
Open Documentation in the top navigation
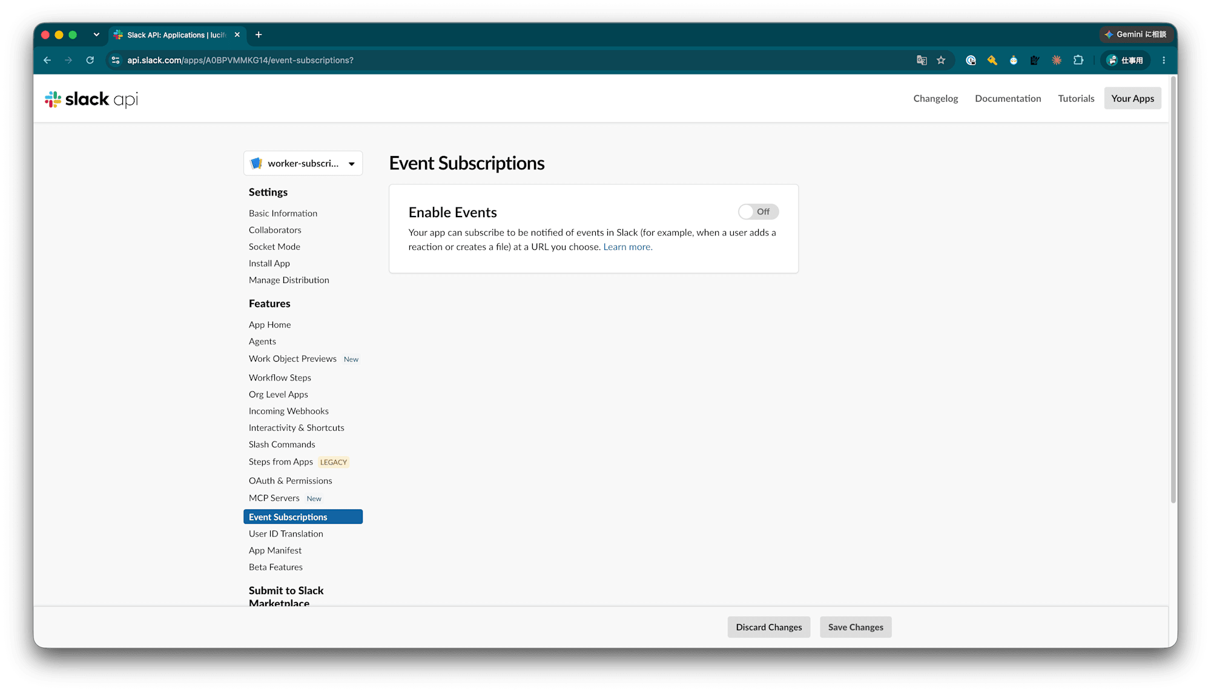click(x=1008, y=99)
